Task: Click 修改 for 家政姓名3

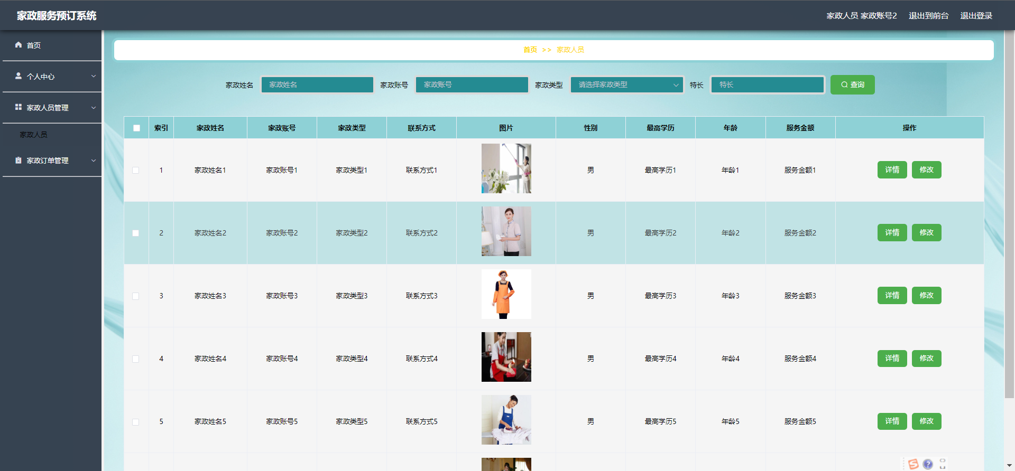Action: tap(926, 295)
